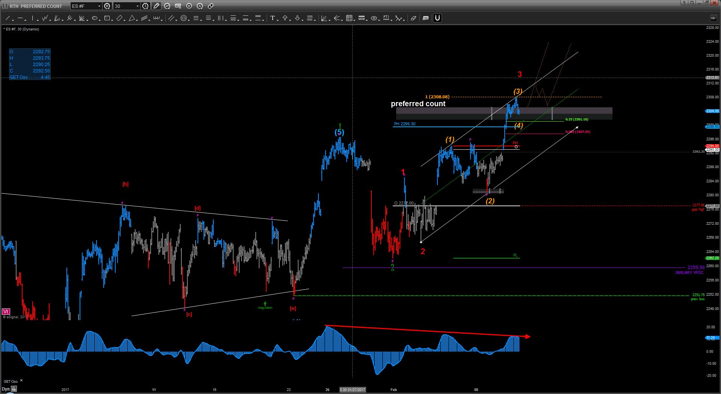
Task: Click the play replay button
Action: [x=189, y=6]
